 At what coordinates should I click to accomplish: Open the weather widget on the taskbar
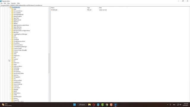7,105
